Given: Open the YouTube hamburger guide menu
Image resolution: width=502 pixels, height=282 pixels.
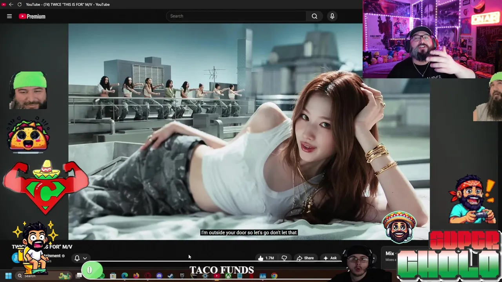Looking at the screenshot, I should tap(9, 16).
